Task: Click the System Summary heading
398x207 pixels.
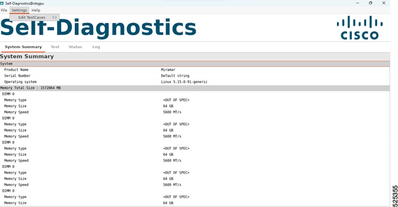Action: (27, 57)
